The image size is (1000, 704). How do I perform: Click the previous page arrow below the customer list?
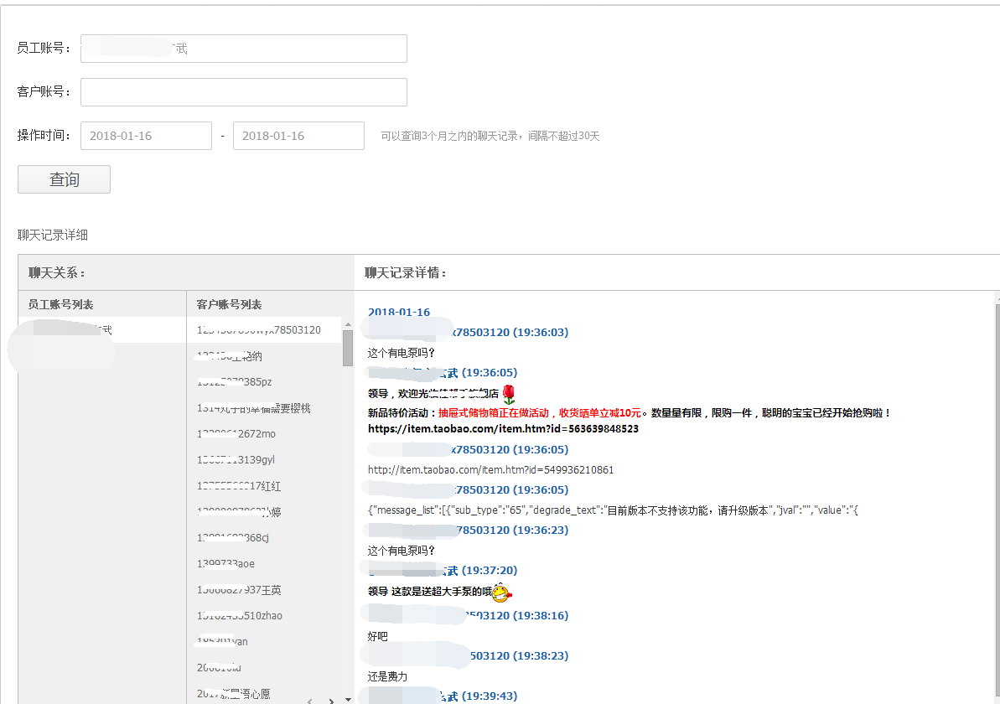[x=309, y=700]
